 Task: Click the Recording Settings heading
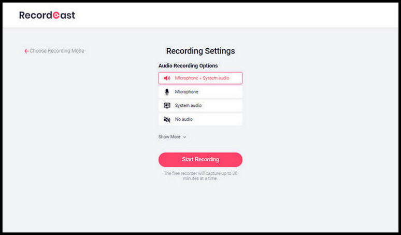(200, 51)
